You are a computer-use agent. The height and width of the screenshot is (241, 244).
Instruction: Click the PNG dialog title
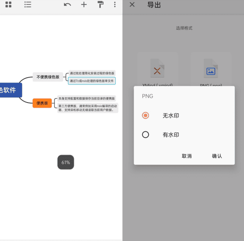148,96
